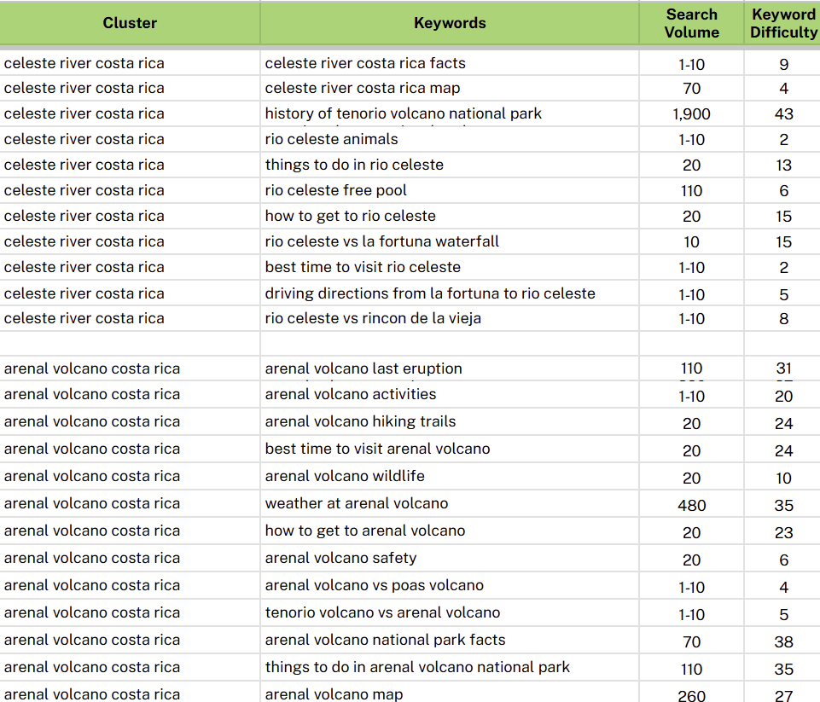Select the 'arenal volcano map' keyword cell
Screen dimensions: 820x702
click(450, 693)
